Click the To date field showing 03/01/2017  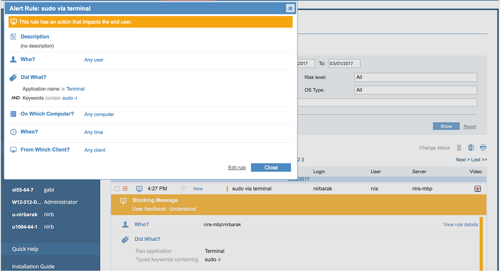click(x=344, y=63)
